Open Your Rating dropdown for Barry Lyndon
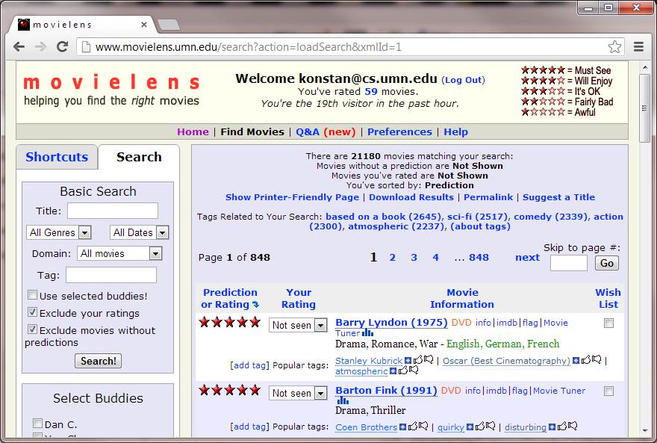Image resolution: width=657 pixels, height=443 pixels. click(298, 325)
